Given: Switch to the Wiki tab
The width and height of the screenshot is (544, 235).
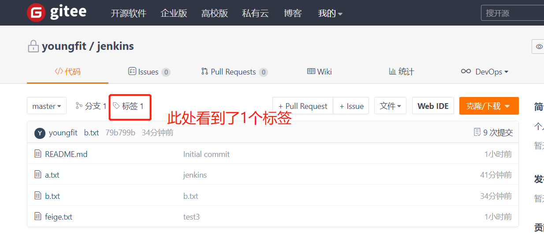Looking at the screenshot, I should tap(319, 71).
